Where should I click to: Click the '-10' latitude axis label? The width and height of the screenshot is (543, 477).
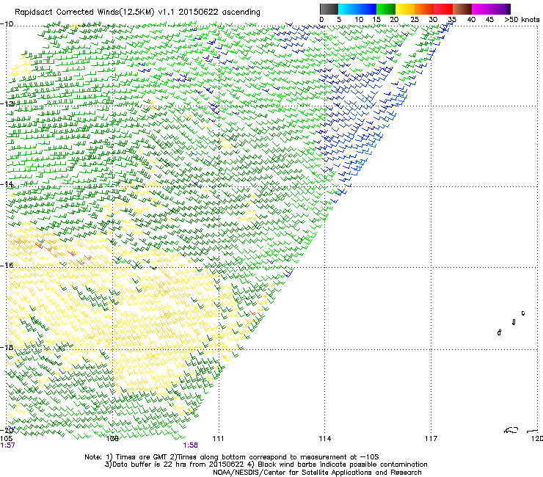click(x=7, y=24)
